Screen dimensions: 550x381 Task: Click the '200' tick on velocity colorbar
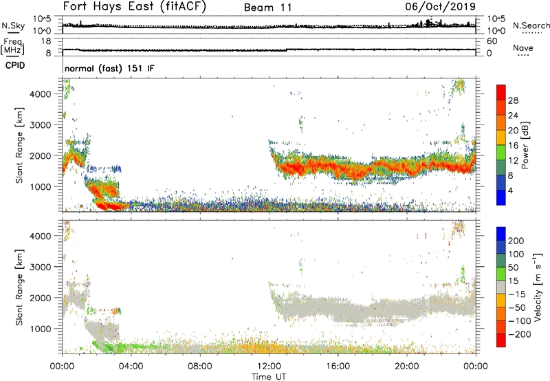click(x=516, y=241)
